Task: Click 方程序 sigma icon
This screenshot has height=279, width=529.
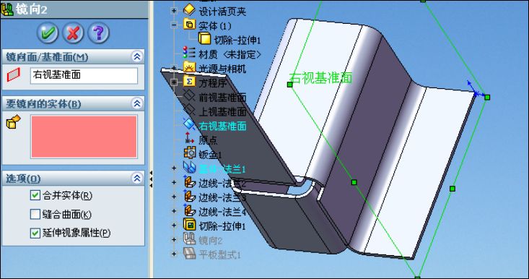Action: (189, 82)
